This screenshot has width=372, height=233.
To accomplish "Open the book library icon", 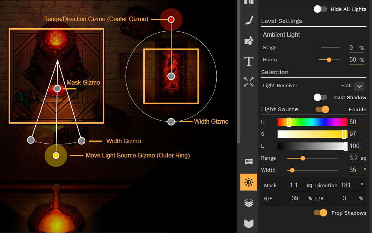I will coord(249,224).
